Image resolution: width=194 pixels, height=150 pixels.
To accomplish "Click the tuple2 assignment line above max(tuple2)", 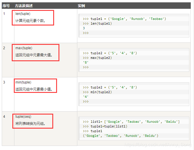I will [110, 53].
